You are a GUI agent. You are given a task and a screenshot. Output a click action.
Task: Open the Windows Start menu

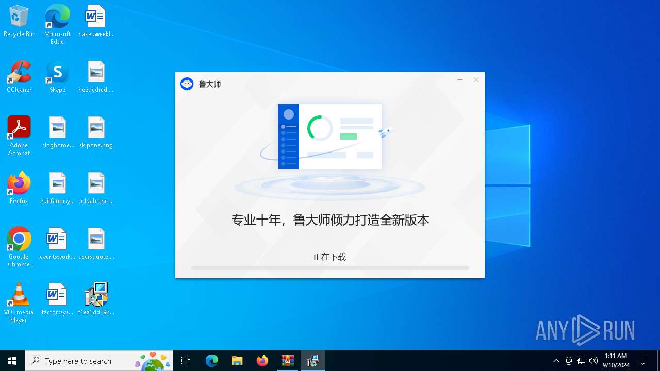click(x=12, y=361)
